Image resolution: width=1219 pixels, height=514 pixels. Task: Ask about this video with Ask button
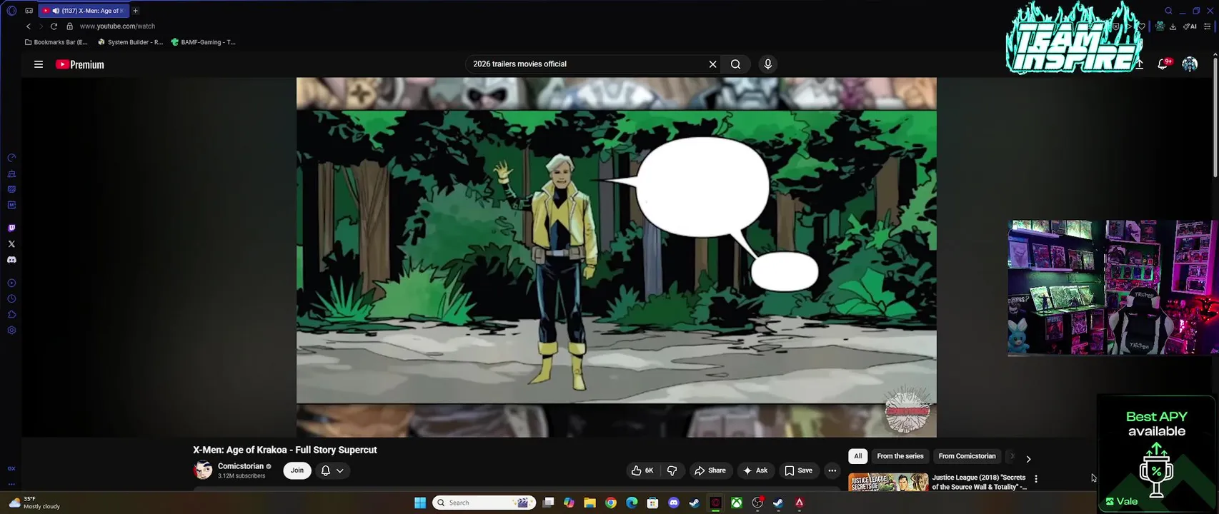[755, 470]
